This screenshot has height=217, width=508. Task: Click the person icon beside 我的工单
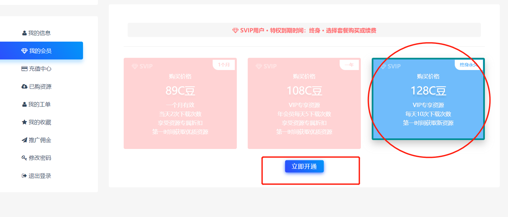tap(24, 104)
